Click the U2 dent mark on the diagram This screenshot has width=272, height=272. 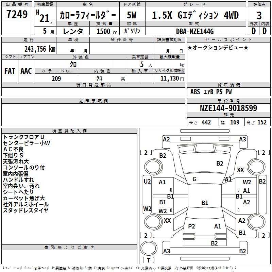pyautogui.click(x=147, y=182)
